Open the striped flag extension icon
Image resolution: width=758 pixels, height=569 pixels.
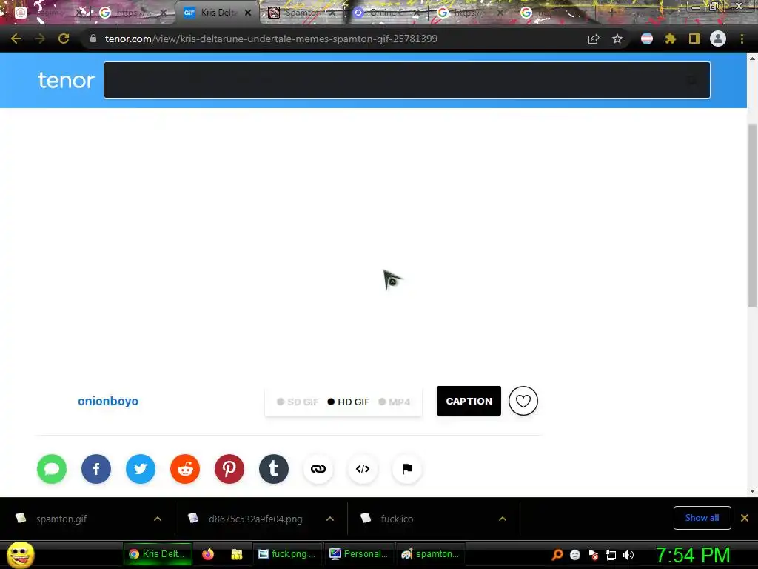(647, 39)
